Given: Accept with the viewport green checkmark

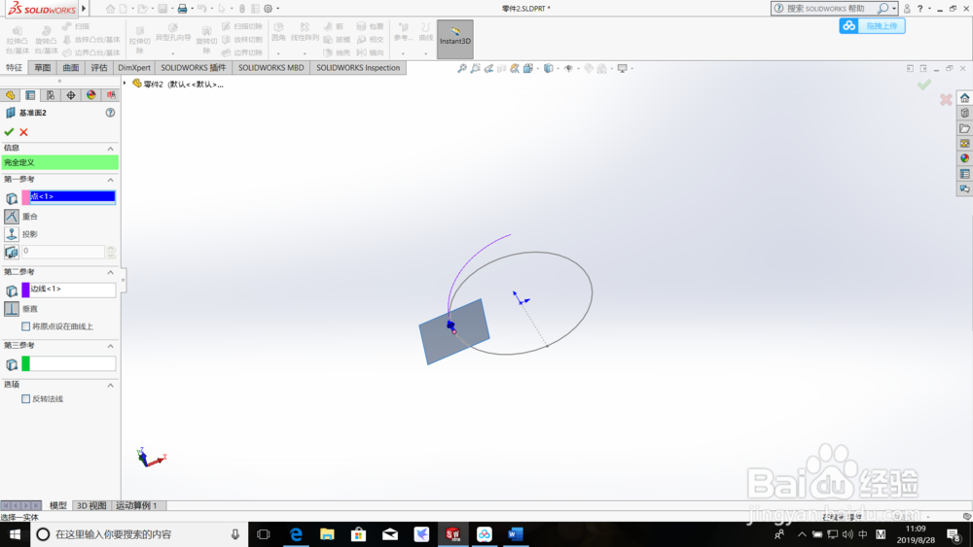Looking at the screenshot, I should [924, 85].
